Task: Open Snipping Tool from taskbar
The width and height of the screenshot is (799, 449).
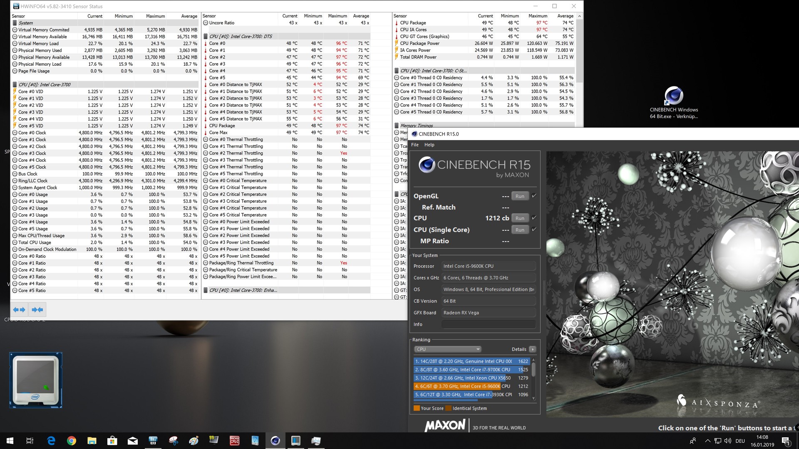Action: [174, 441]
